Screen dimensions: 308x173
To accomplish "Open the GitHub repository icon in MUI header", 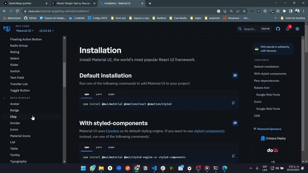I will (278, 29).
